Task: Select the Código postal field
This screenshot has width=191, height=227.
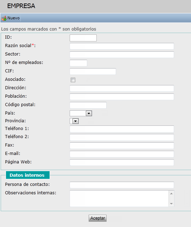Action: [x=88, y=105]
